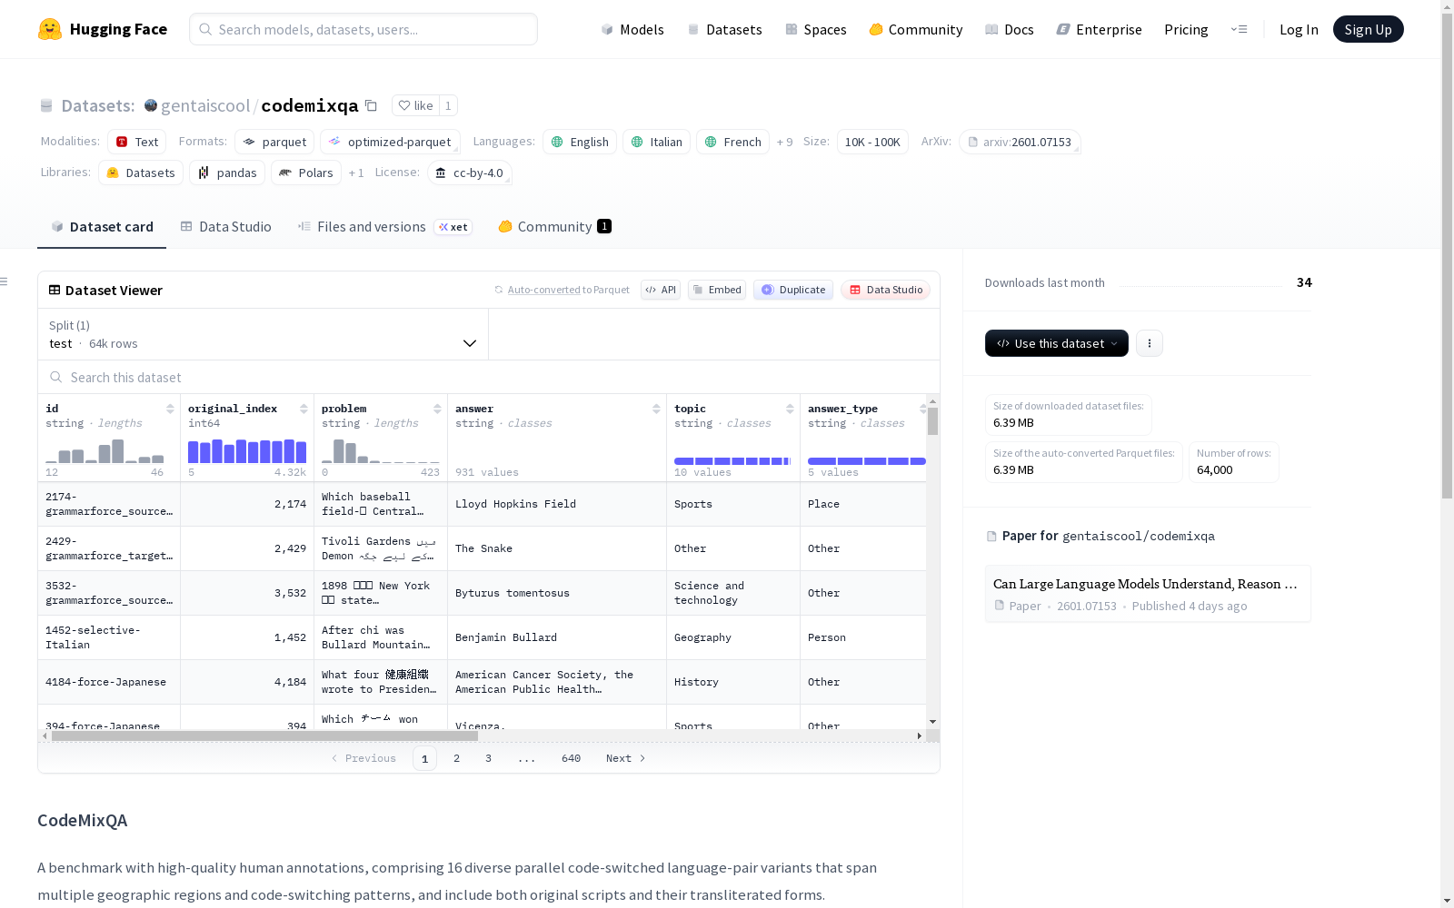Toggle the left sidebar table of contents icon

(4, 281)
